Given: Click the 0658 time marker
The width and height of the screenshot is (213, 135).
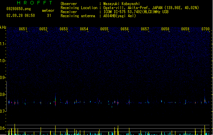Looking at the screenshot, I should [x=165, y=29].
